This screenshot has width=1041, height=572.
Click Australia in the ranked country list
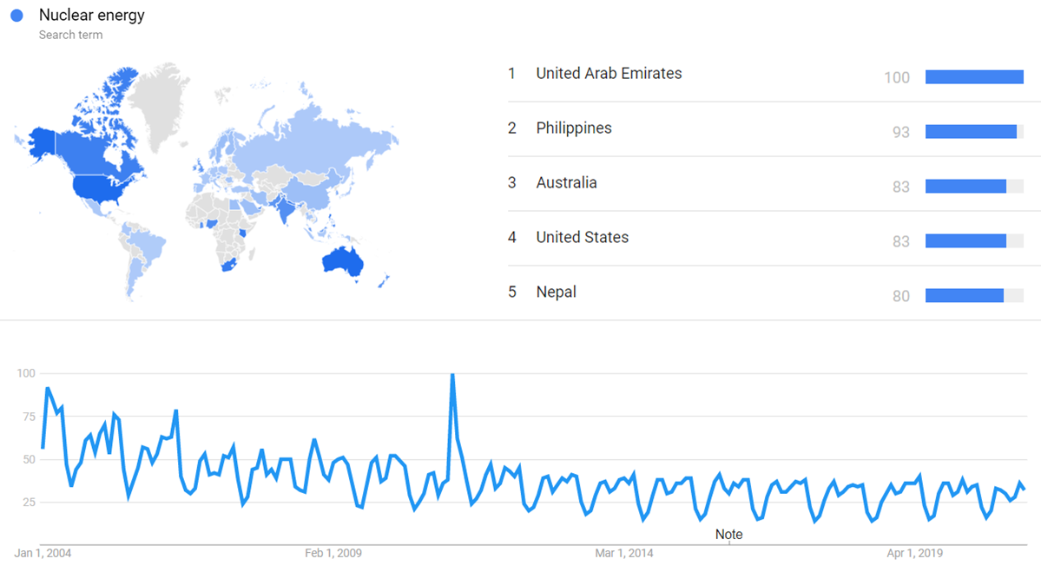click(566, 183)
